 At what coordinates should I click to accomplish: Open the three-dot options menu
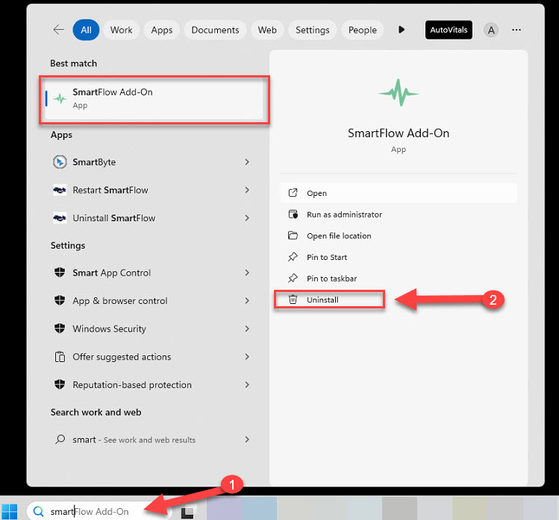[516, 30]
